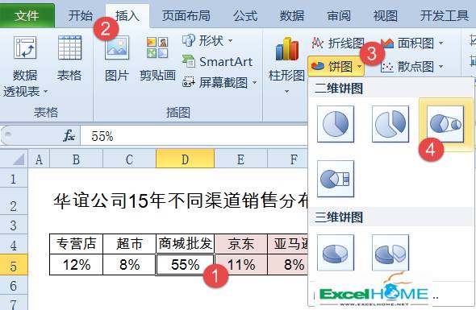Insert a 图片 picture

117,58
